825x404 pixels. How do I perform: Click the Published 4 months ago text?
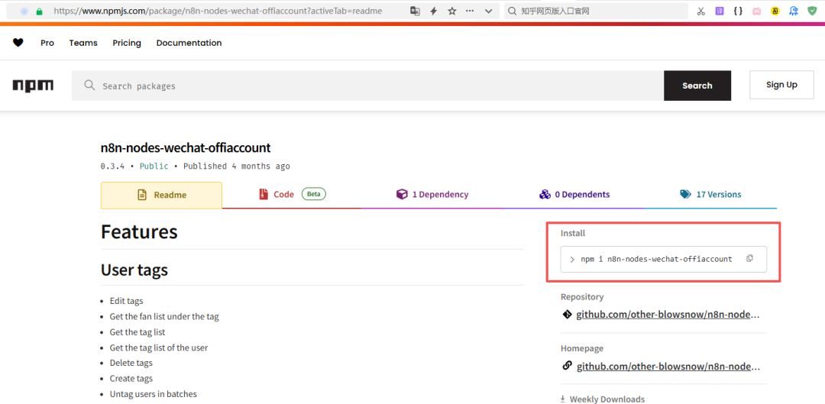pyautogui.click(x=236, y=166)
